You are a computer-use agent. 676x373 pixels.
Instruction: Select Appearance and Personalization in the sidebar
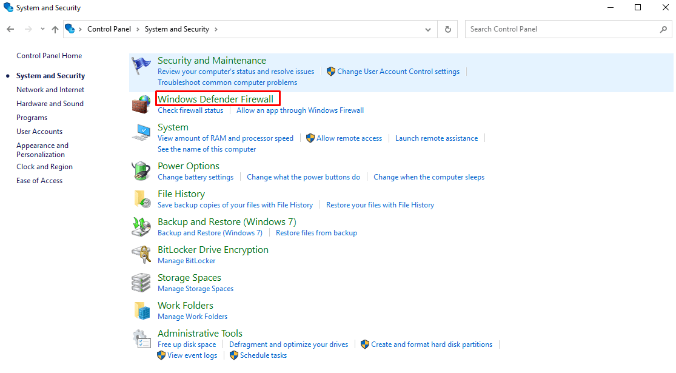click(42, 150)
